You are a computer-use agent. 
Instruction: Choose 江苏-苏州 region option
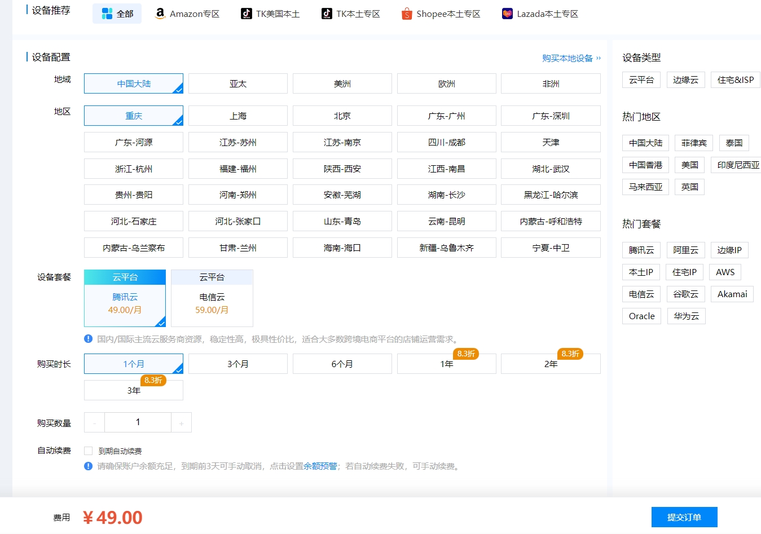point(237,142)
